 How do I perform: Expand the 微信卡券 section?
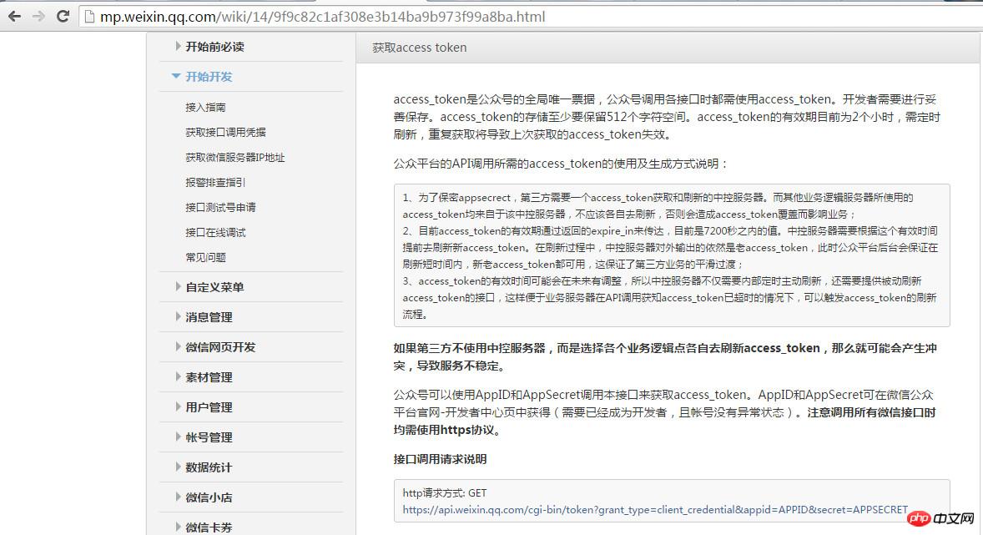[208, 526]
